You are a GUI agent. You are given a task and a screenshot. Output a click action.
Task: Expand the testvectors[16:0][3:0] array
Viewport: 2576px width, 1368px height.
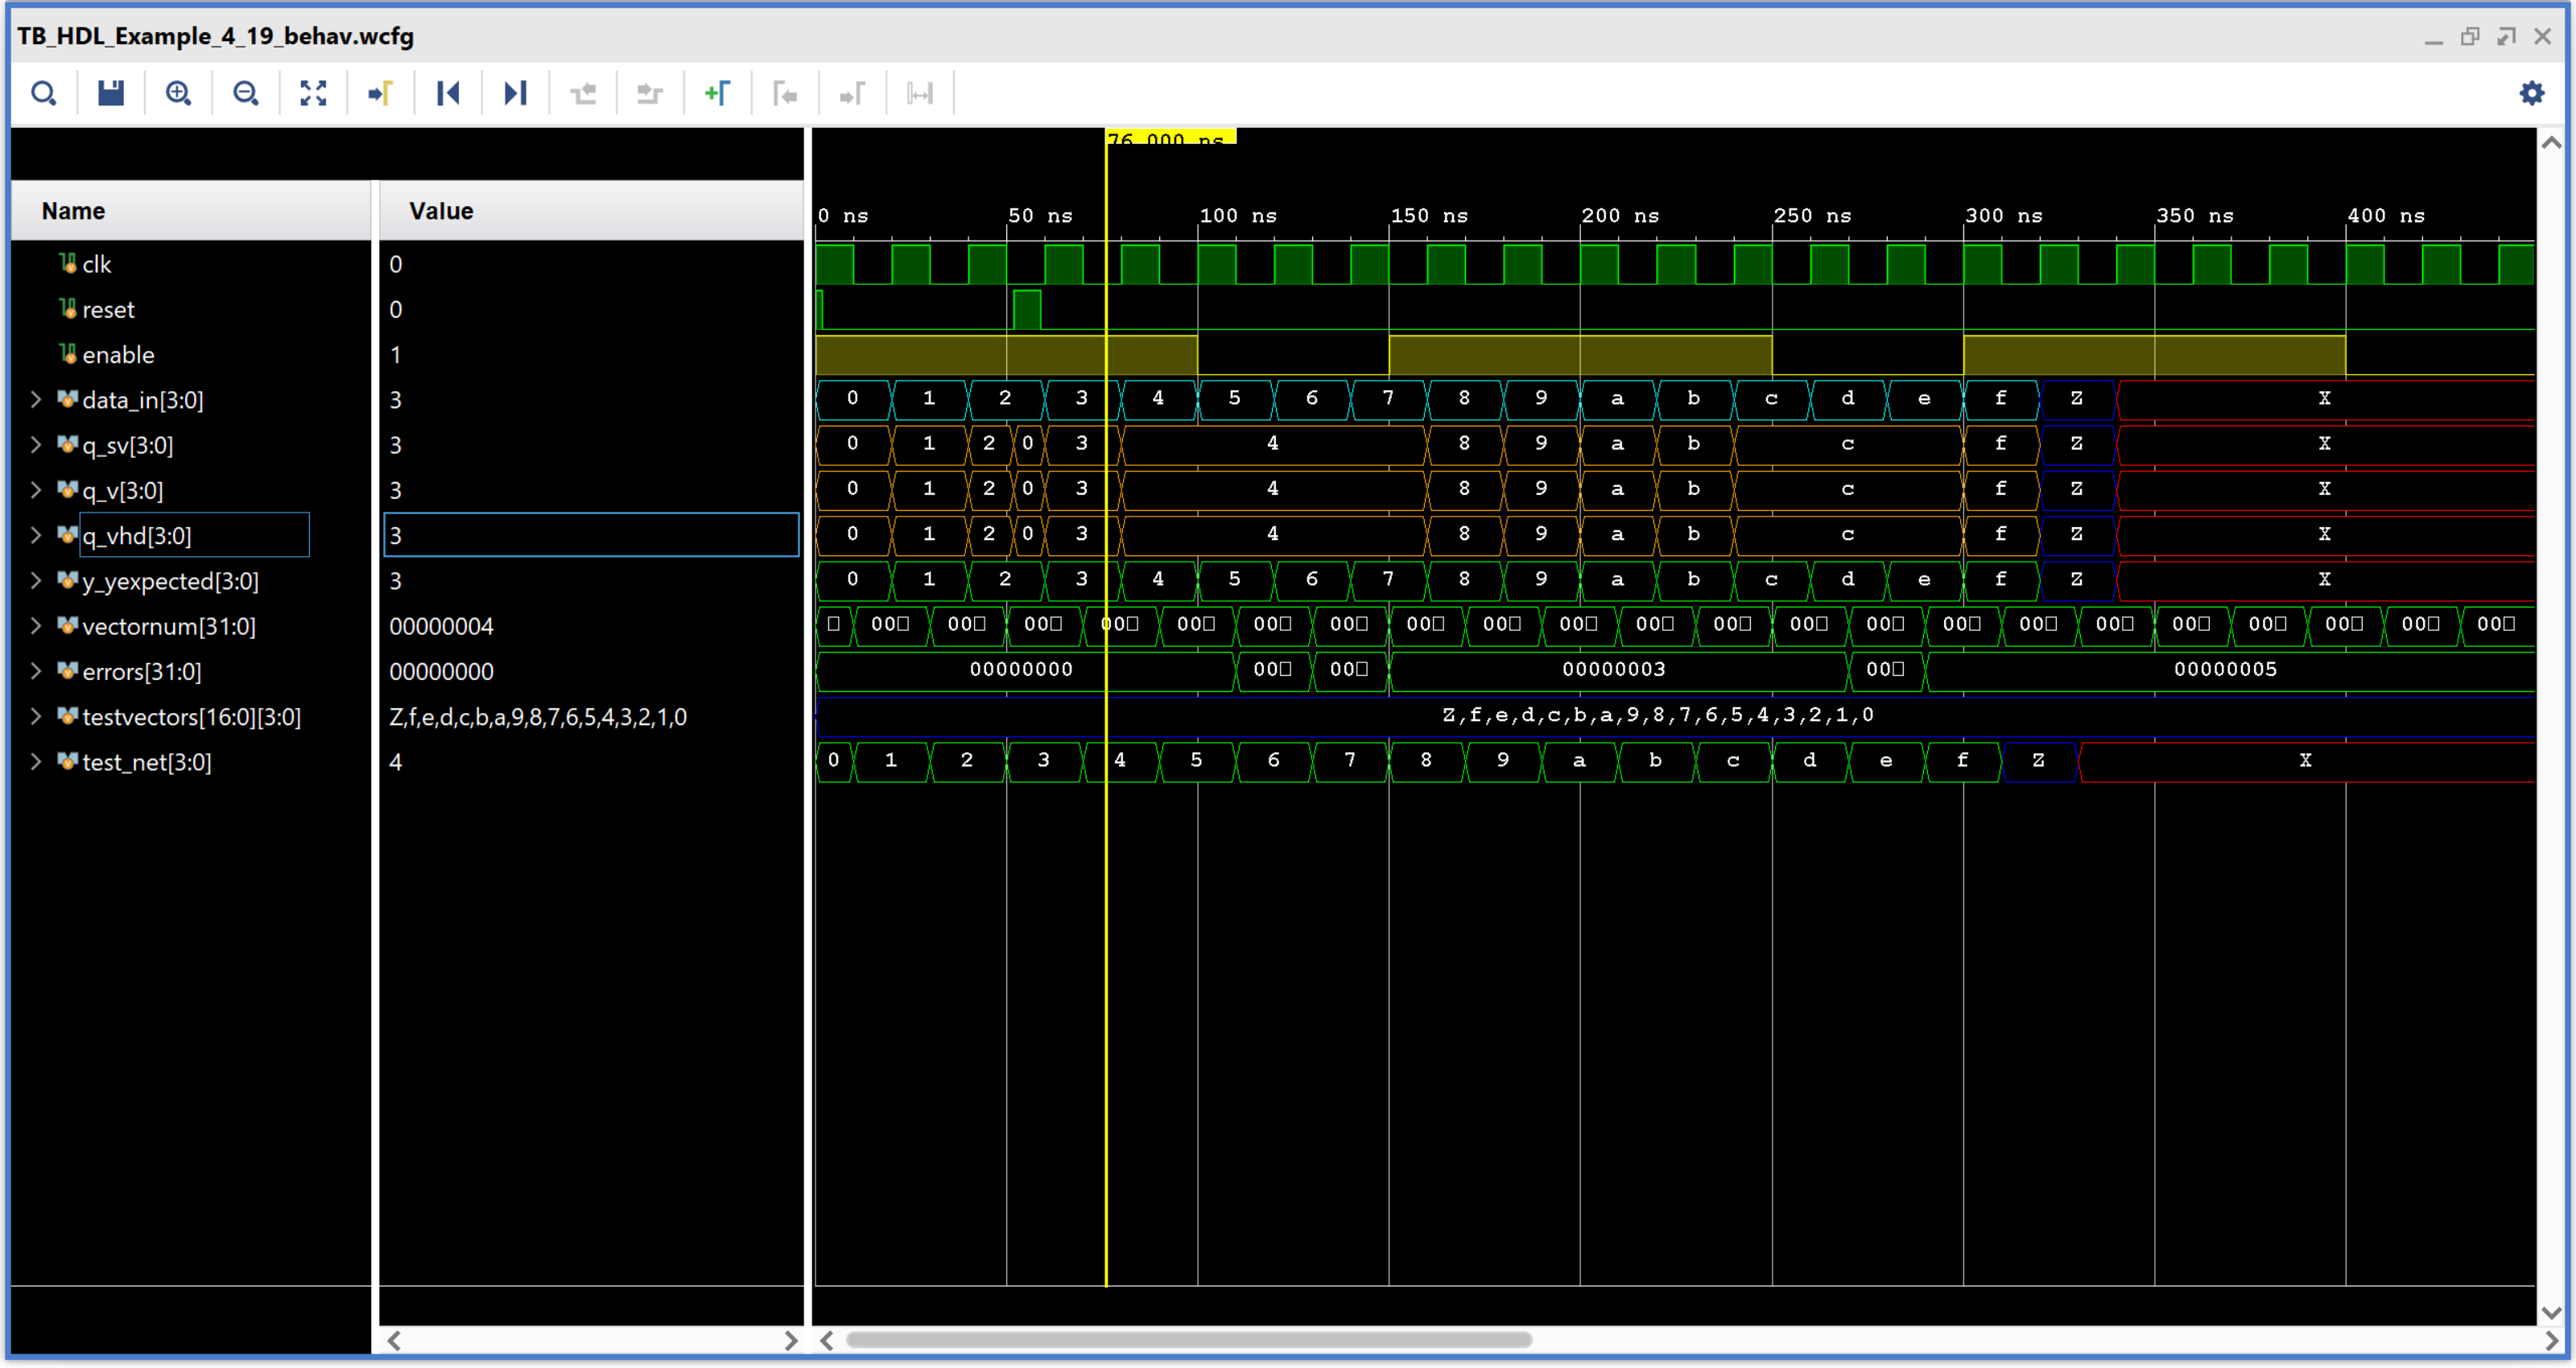click(36, 716)
